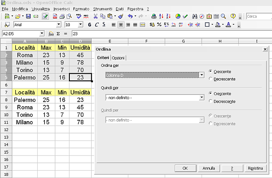The image size is (272, 178).
Task: Open the Navigator compass icon
Action: coord(202,16)
